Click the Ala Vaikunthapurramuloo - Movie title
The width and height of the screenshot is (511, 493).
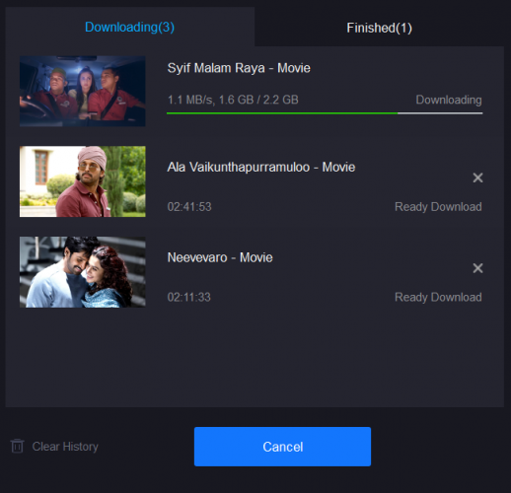point(261,167)
